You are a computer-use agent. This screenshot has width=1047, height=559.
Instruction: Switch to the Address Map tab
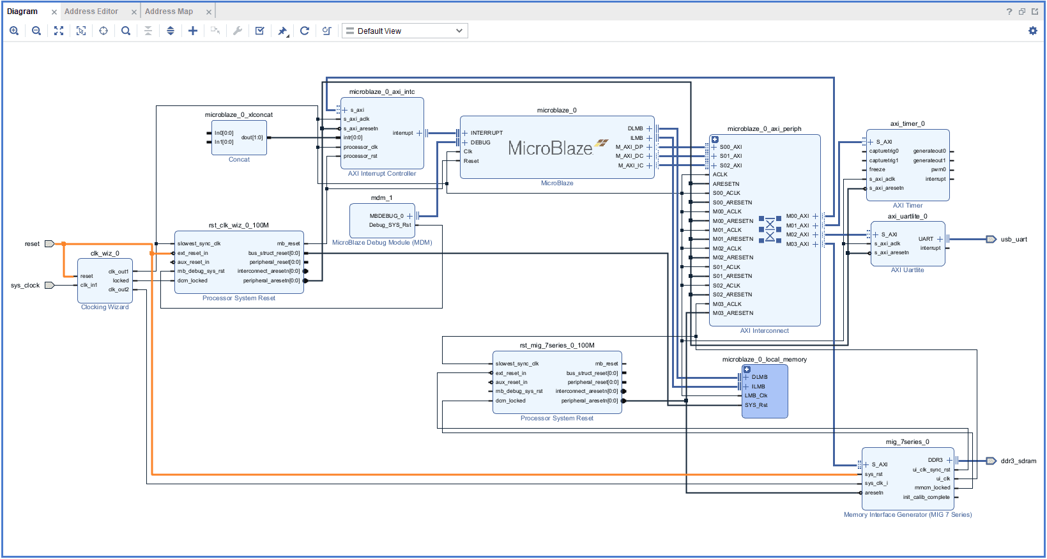(169, 11)
